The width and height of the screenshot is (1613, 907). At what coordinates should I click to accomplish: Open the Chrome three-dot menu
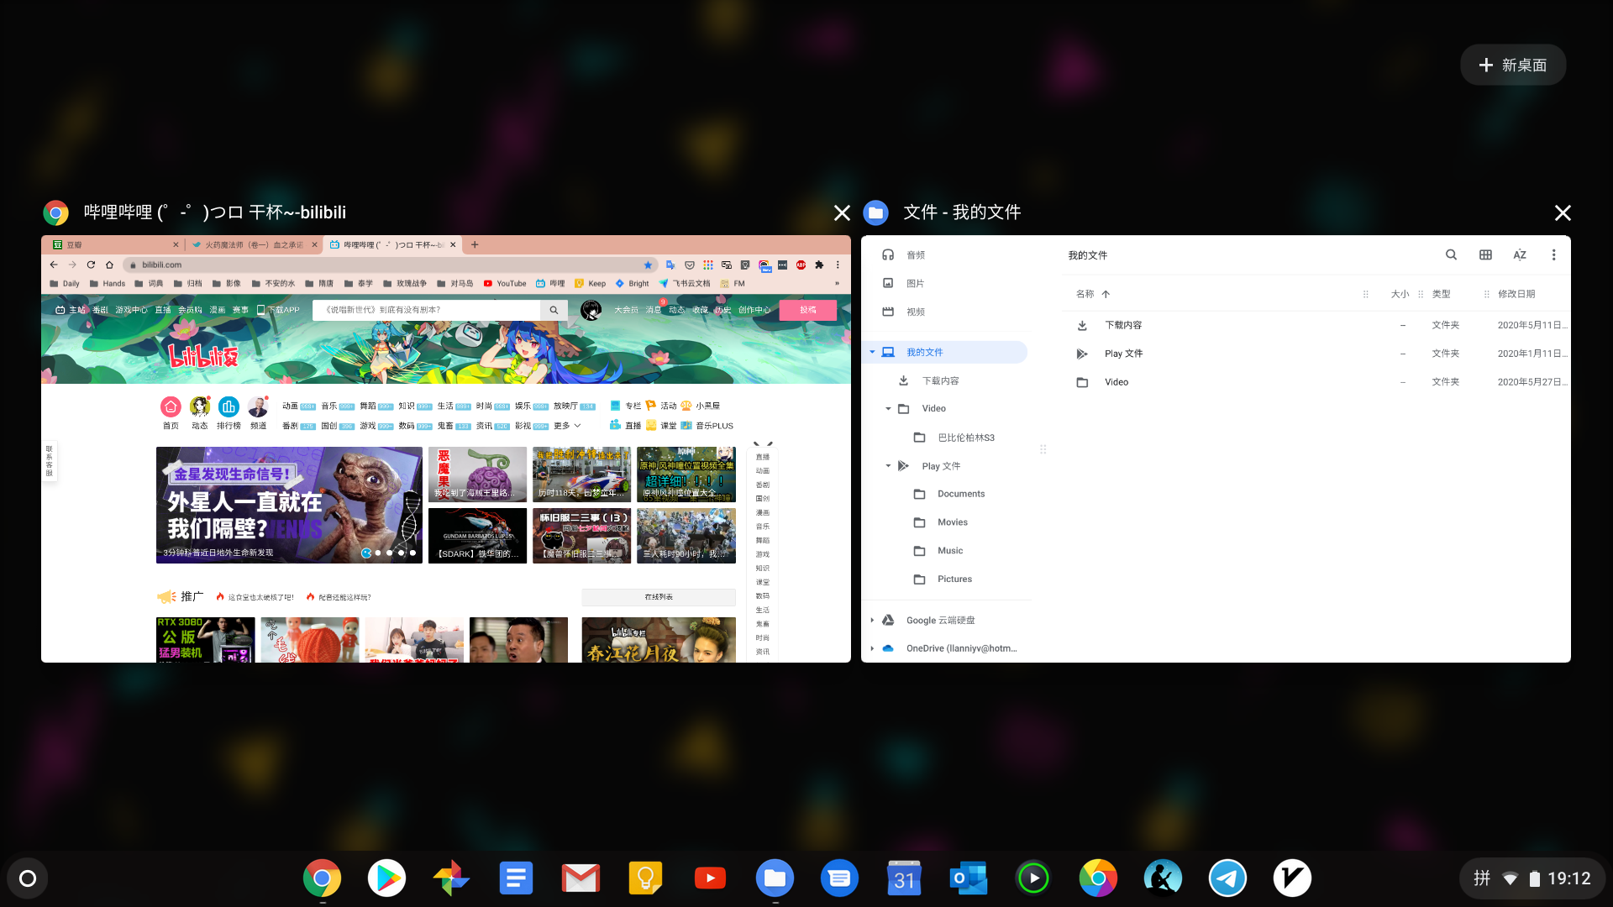tap(838, 265)
